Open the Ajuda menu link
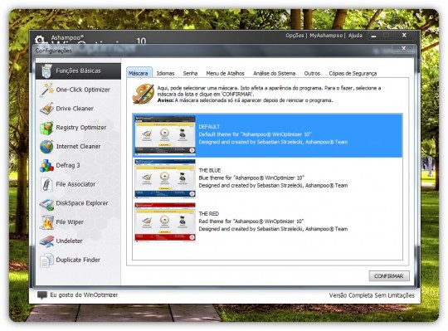 (355, 36)
